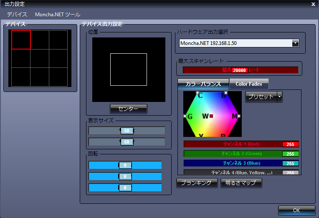Click the green G handle on color hexagon

[185, 116]
